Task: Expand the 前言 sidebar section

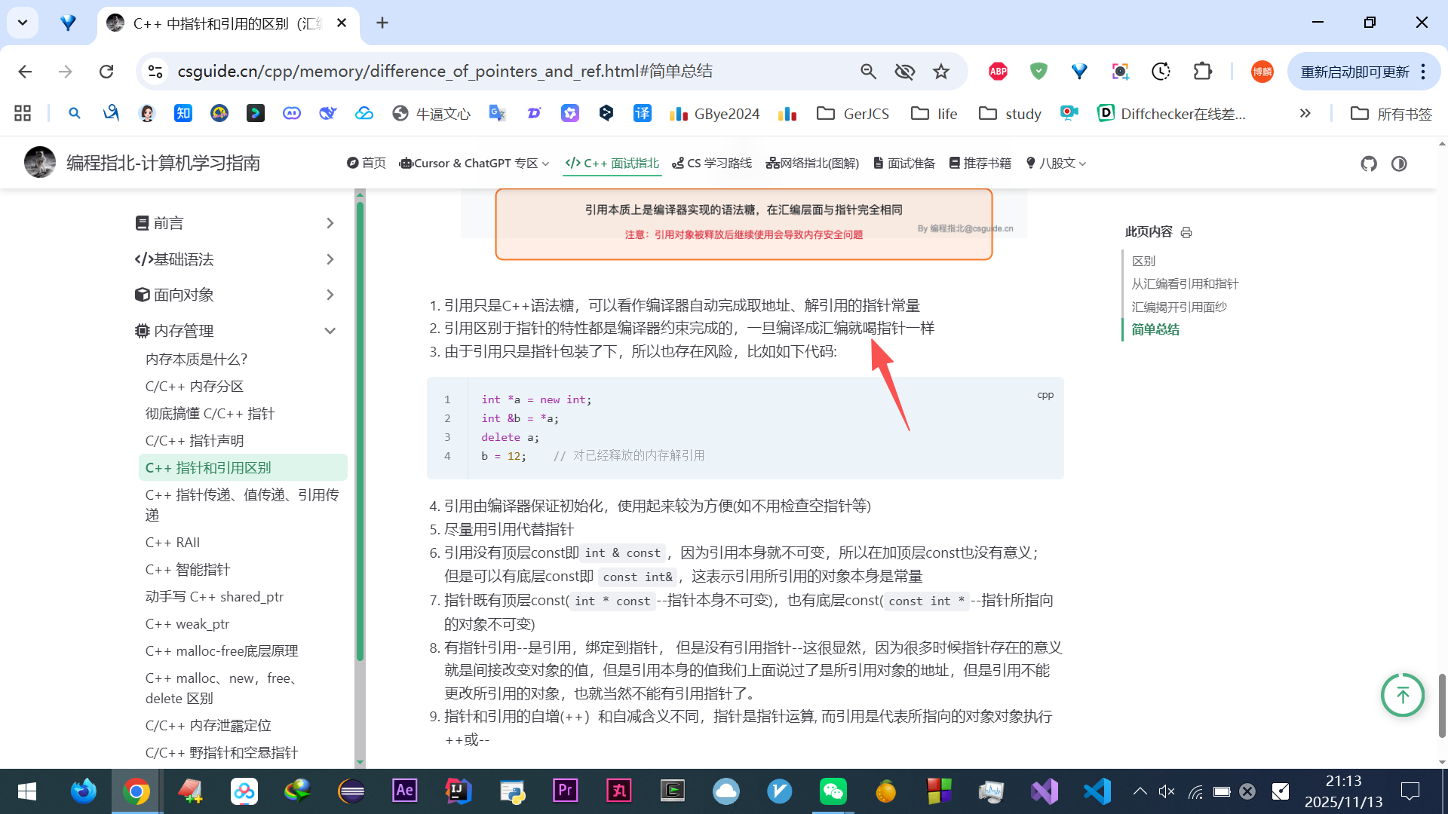Action: 330,223
